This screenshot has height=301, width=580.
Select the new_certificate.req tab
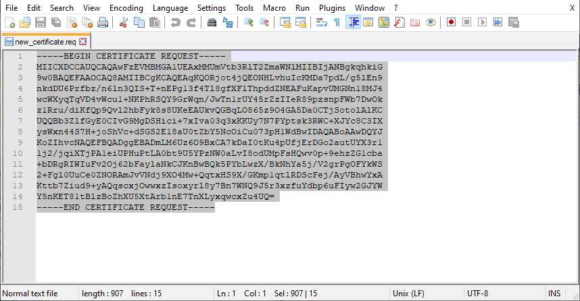(x=41, y=42)
